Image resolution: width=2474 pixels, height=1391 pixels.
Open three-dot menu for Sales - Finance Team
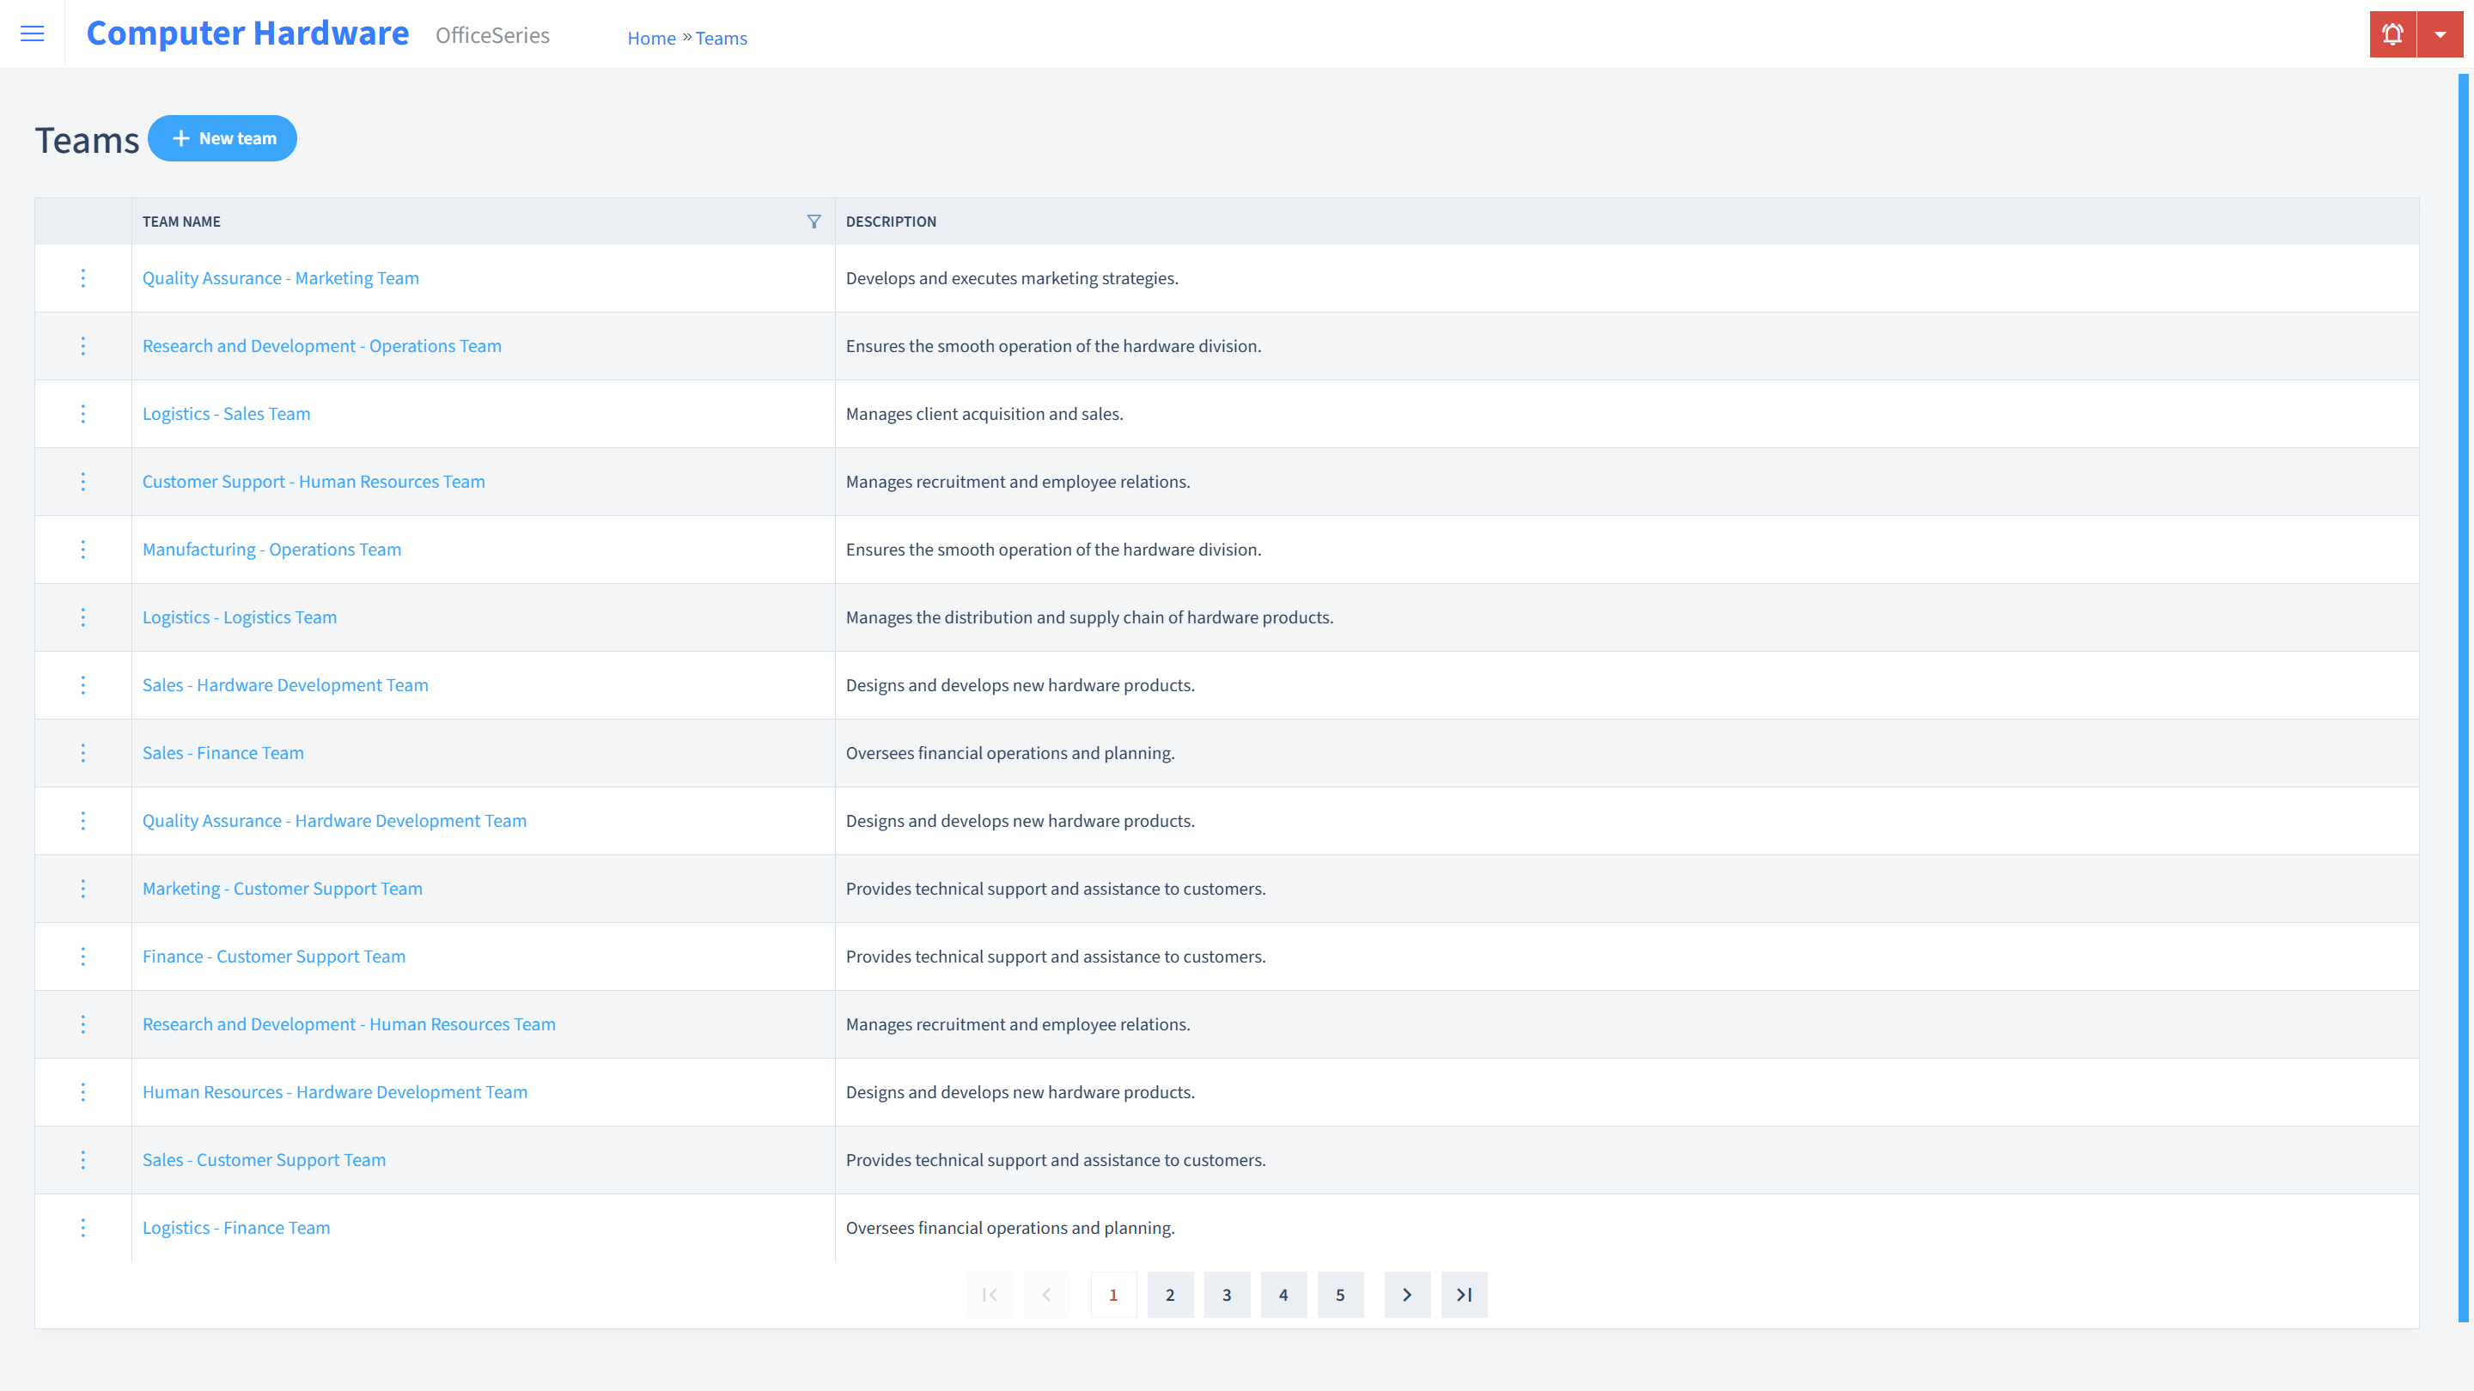(82, 752)
